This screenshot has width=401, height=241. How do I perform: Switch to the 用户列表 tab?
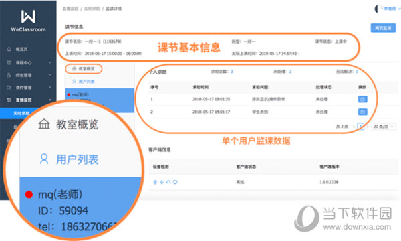[84, 82]
